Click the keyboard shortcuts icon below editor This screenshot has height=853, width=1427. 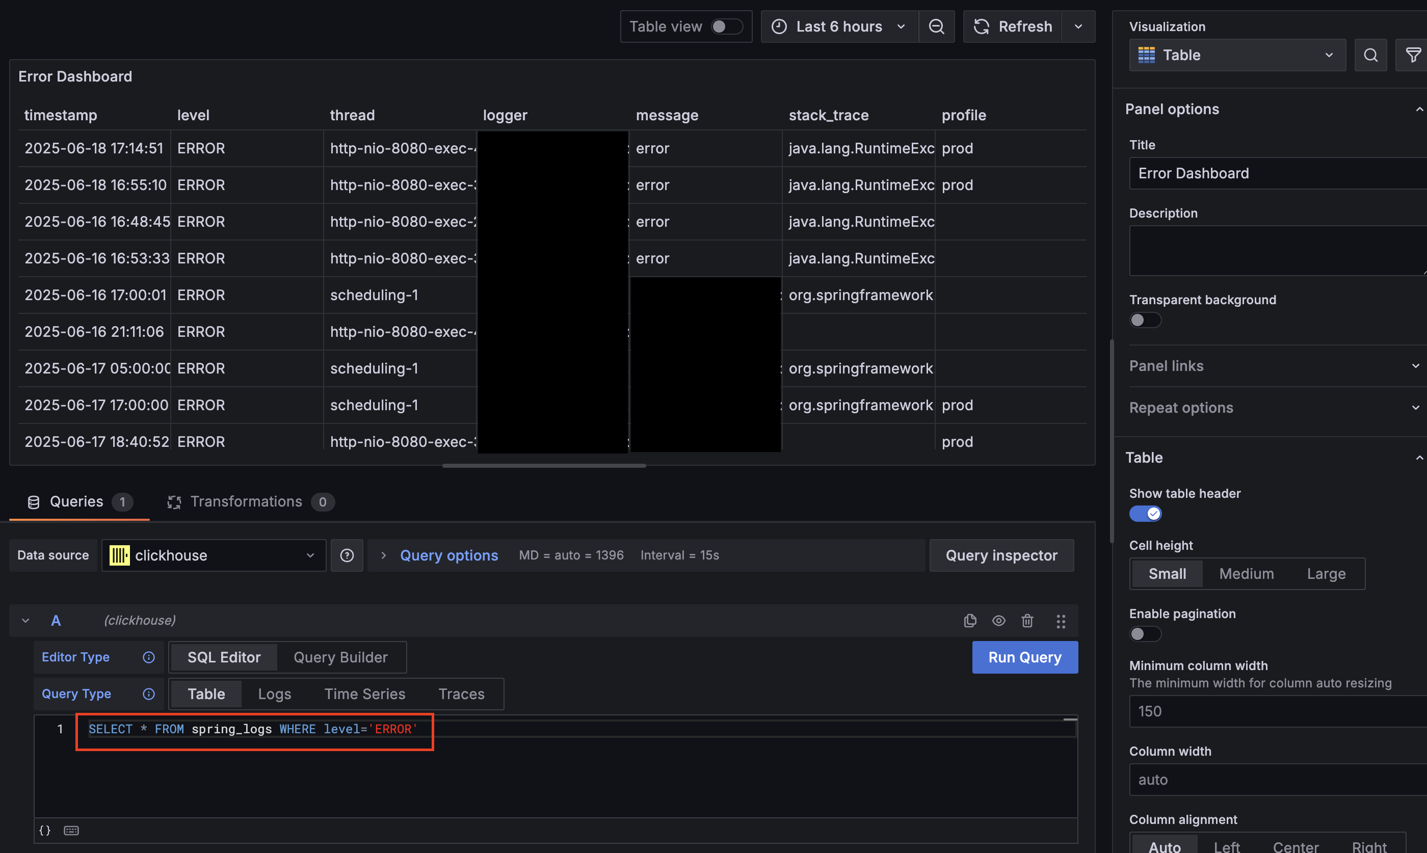click(71, 831)
